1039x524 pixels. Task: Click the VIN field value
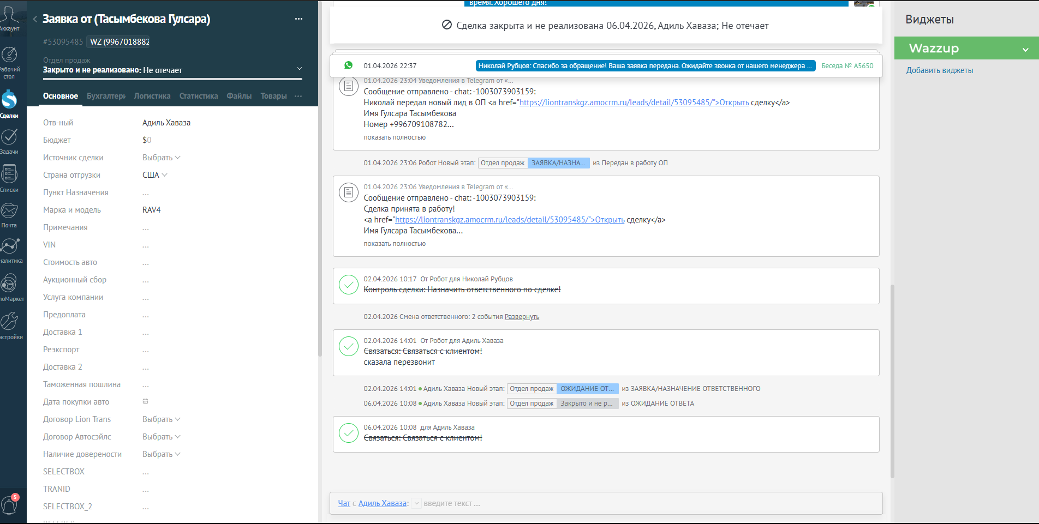[x=146, y=245]
